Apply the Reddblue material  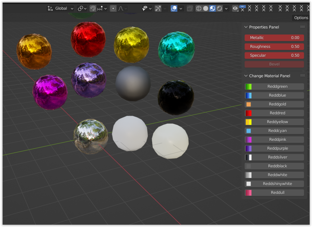(x=274, y=95)
